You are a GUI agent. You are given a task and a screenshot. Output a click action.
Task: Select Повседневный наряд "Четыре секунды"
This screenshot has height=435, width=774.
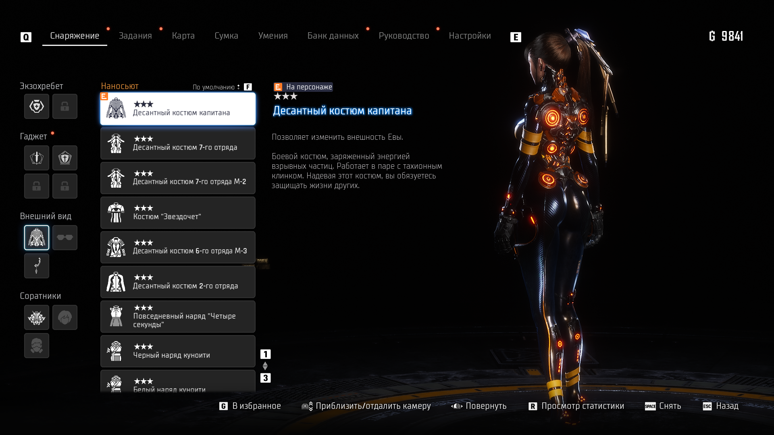178,317
